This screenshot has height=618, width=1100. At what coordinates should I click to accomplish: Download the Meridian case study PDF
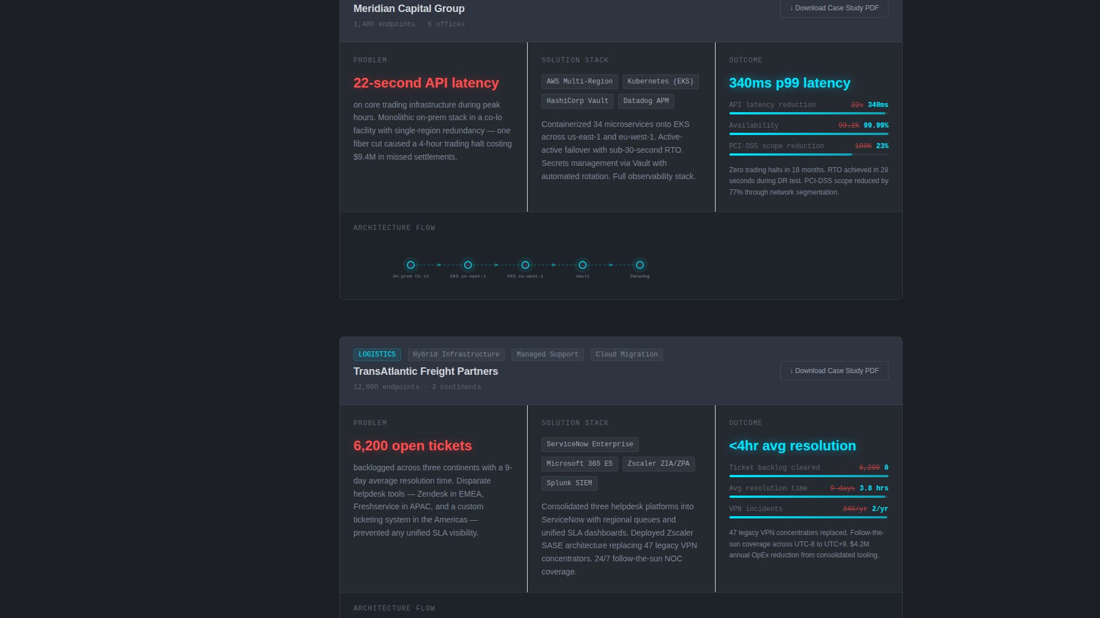click(x=834, y=8)
